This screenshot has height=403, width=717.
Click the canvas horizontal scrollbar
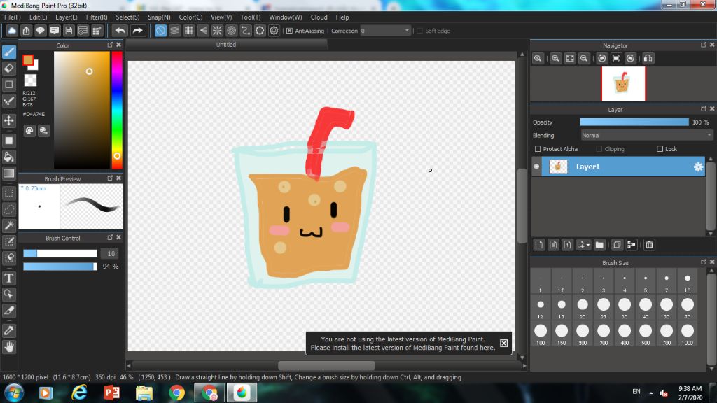point(326,365)
